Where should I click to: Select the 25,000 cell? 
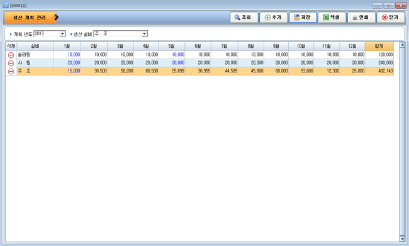click(x=352, y=71)
